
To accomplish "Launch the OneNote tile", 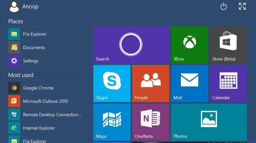I will coord(151,122).
